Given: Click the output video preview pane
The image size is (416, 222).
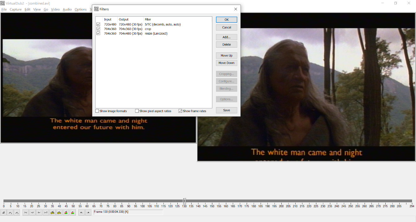Looking at the screenshot, I should [306, 87].
